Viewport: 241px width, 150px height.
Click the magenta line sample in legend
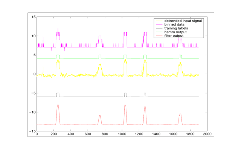(159, 24)
